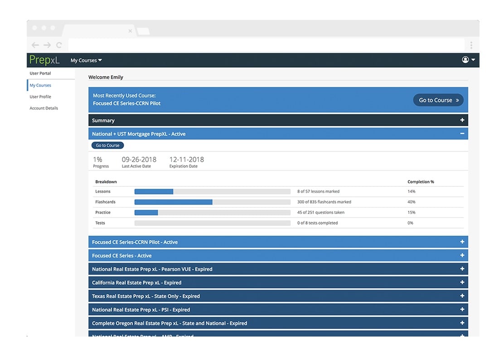Expand Complete Oregon Real Estate - Expired
Screen dimensions: 499x356
278,323
